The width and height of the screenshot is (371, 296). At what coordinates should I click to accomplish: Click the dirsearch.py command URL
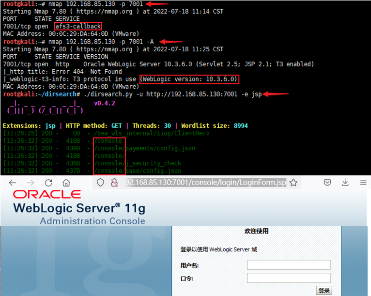pos(192,94)
